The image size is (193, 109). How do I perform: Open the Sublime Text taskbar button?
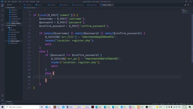57,107
